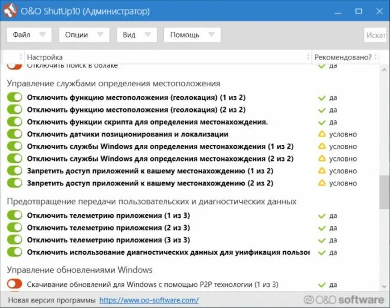Disable positioning and localization sensors switch
390x308 pixels.
click(14, 134)
